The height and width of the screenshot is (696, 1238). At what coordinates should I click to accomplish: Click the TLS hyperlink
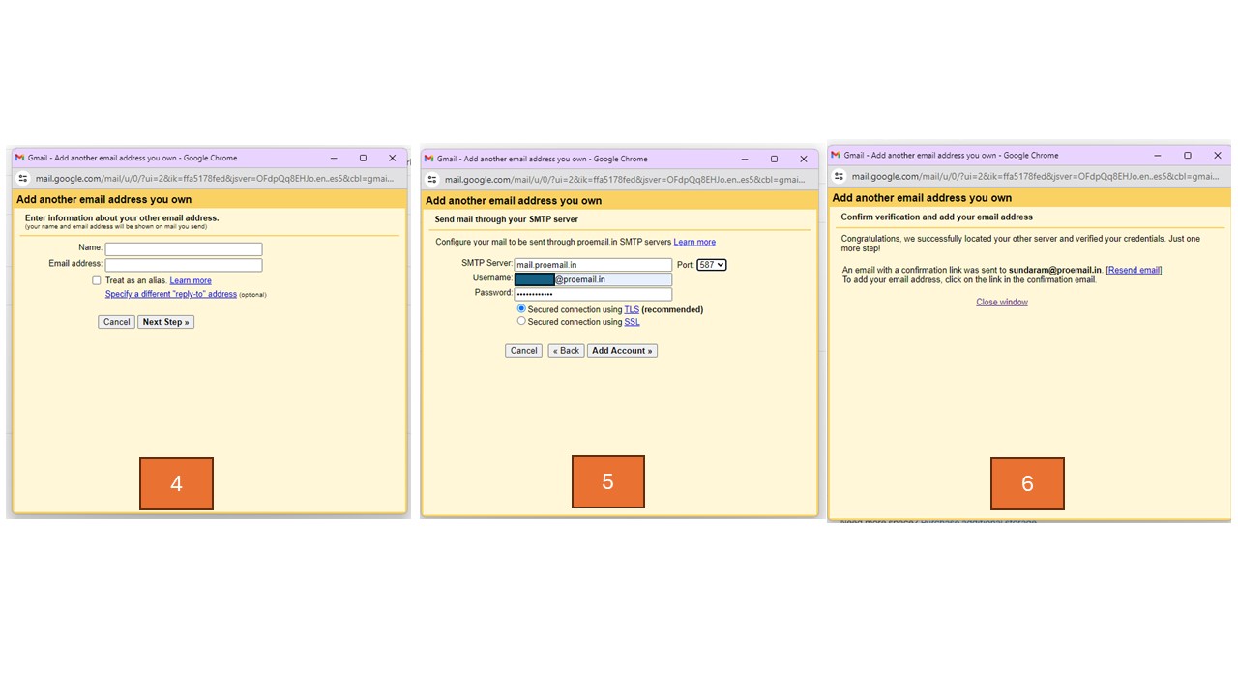point(632,309)
